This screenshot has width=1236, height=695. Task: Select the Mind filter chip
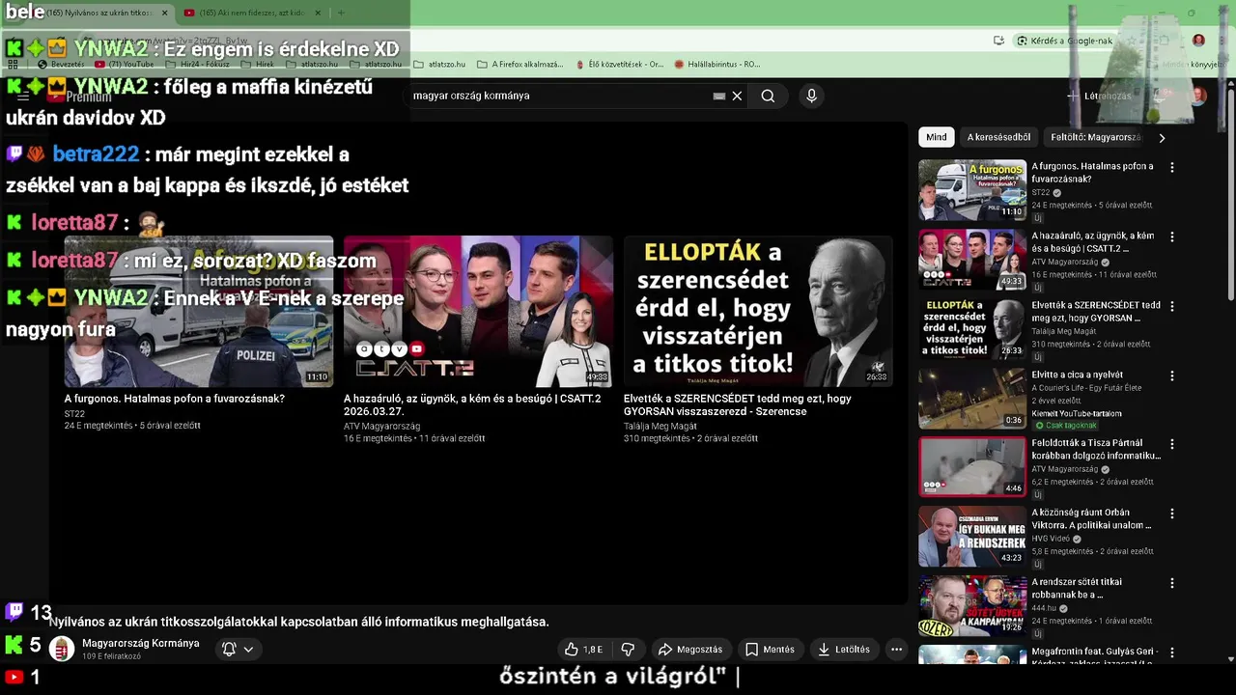pos(937,137)
